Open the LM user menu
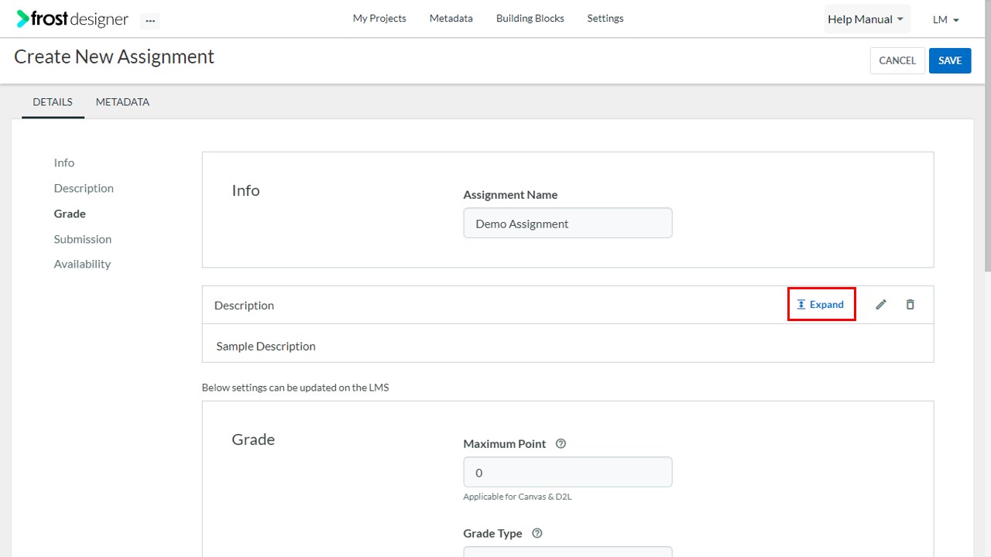Viewport: 991px width, 557px height. 946,19
